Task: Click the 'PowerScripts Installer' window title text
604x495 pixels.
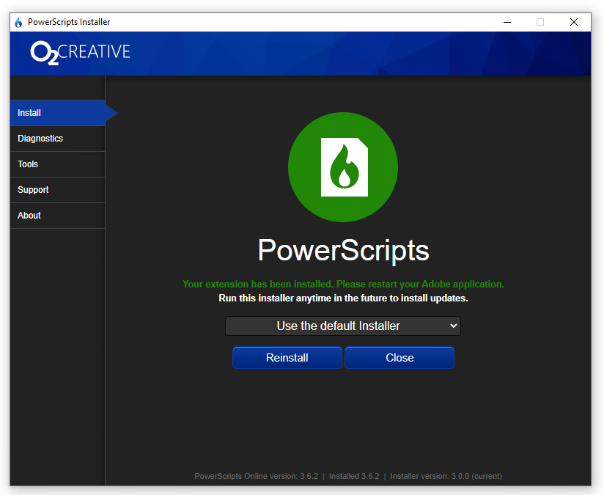Action: click(x=69, y=22)
